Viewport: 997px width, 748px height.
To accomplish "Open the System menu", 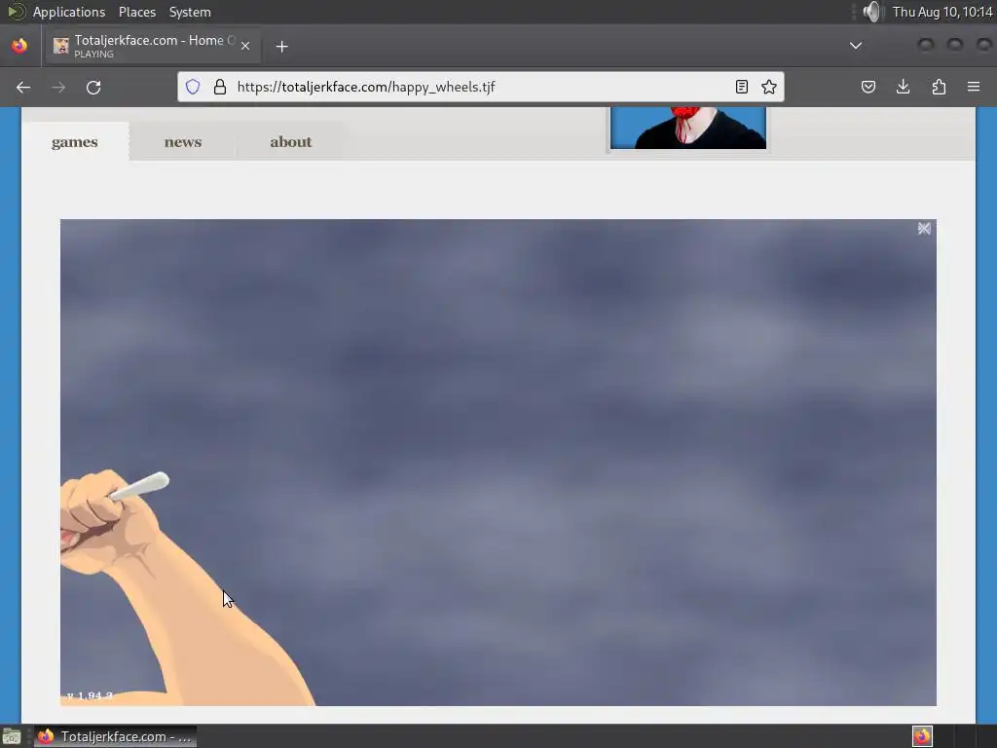I will point(190,12).
